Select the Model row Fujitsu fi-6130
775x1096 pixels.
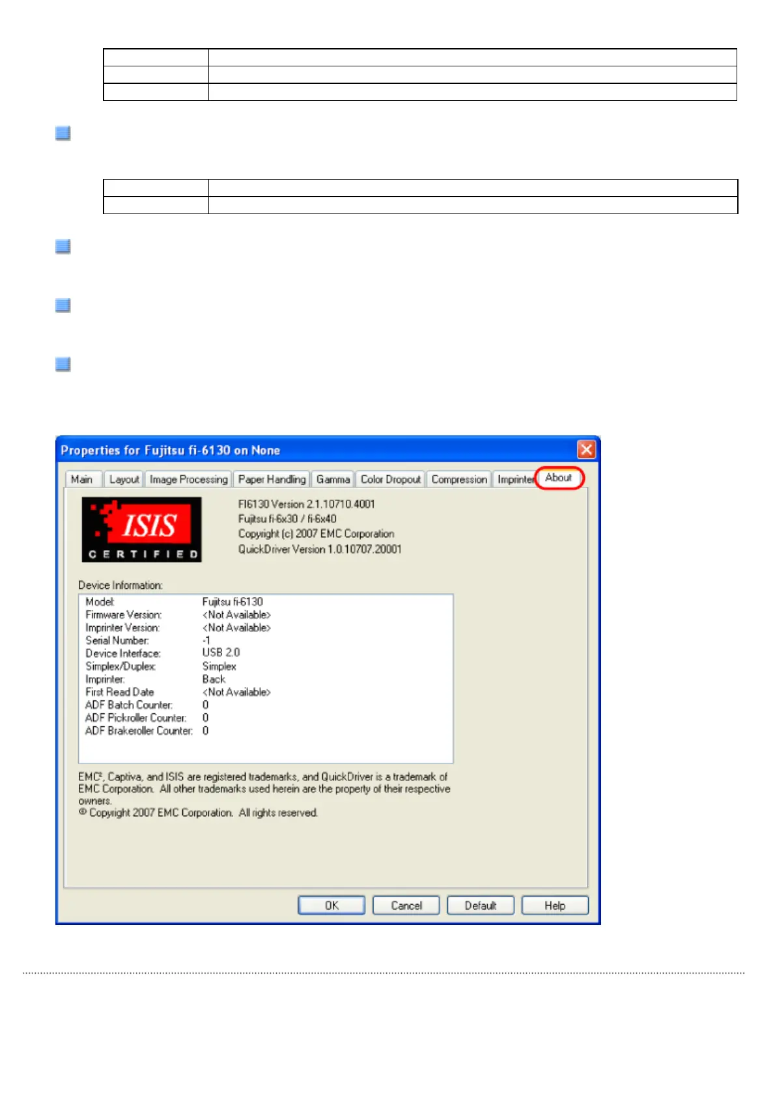[175, 602]
